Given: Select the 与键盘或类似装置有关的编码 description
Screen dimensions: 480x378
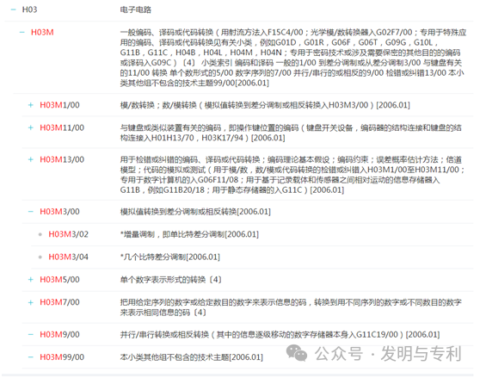Looking at the screenshot, I should 291,133.
